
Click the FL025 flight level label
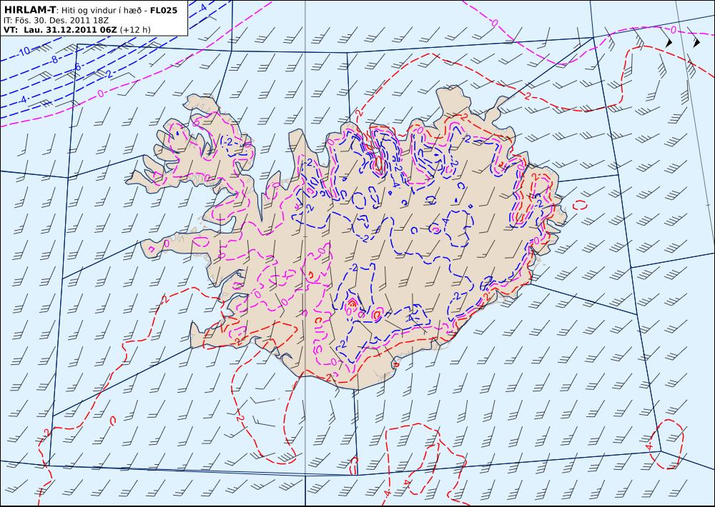coord(164,10)
